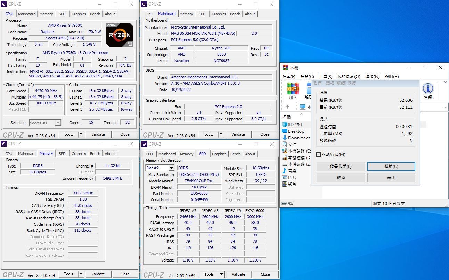Click the Tools button in SPD window

(x=209, y=274)
